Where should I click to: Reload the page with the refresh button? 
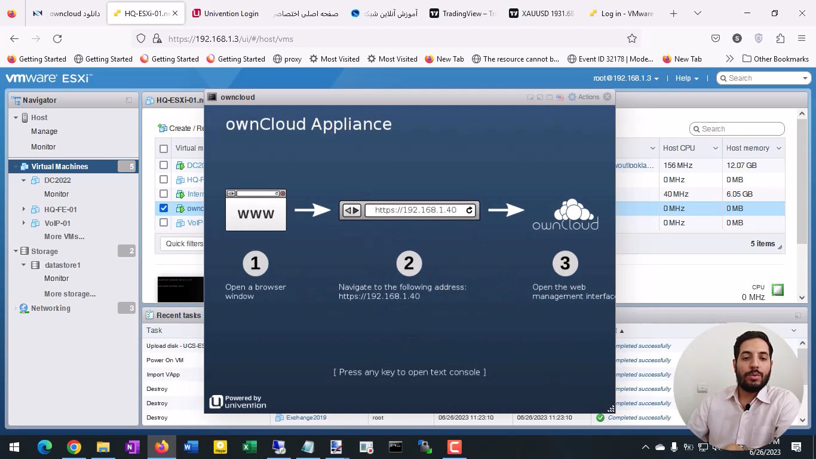pos(57,39)
